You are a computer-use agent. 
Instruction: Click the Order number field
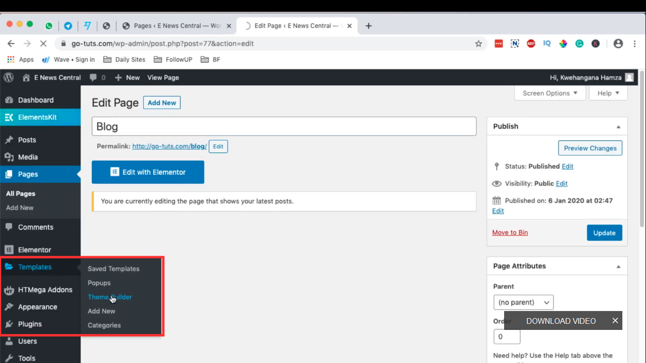click(506, 337)
